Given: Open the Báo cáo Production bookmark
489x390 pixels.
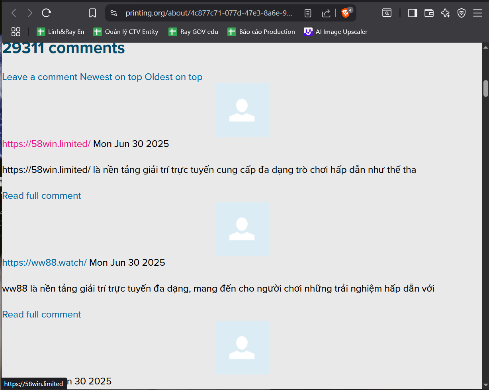Looking at the screenshot, I should [261, 32].
